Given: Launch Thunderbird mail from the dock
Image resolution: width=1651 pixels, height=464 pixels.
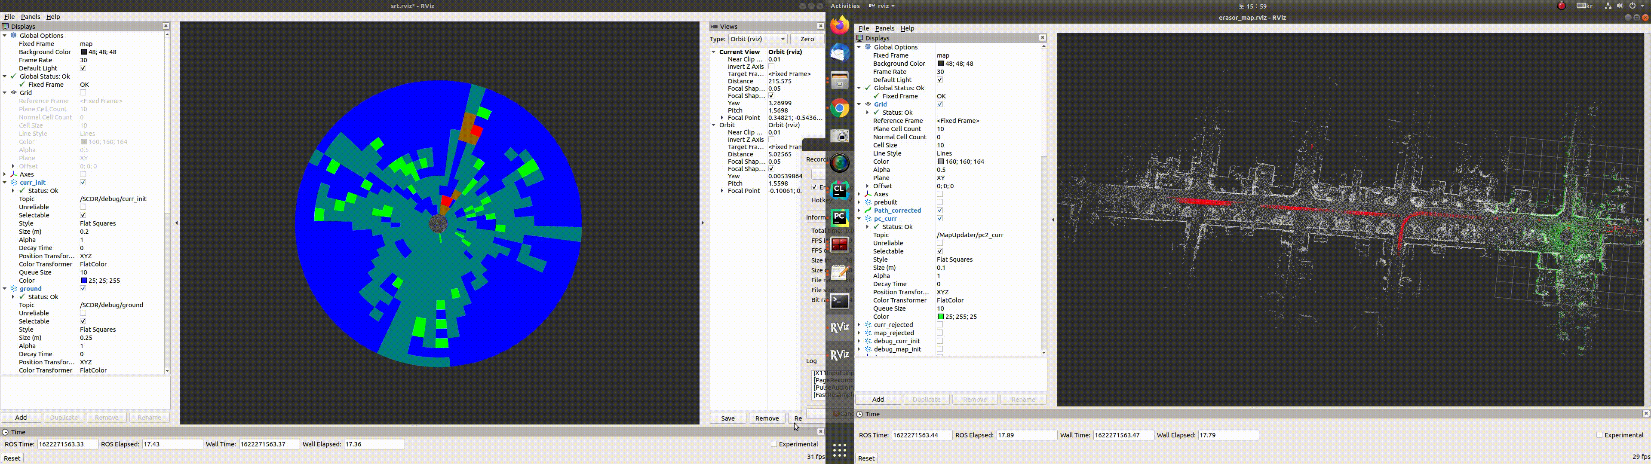Looking at the screenshot, I should 840,53.
